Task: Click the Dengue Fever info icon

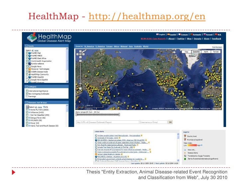Action: click(x=29, y=118)
